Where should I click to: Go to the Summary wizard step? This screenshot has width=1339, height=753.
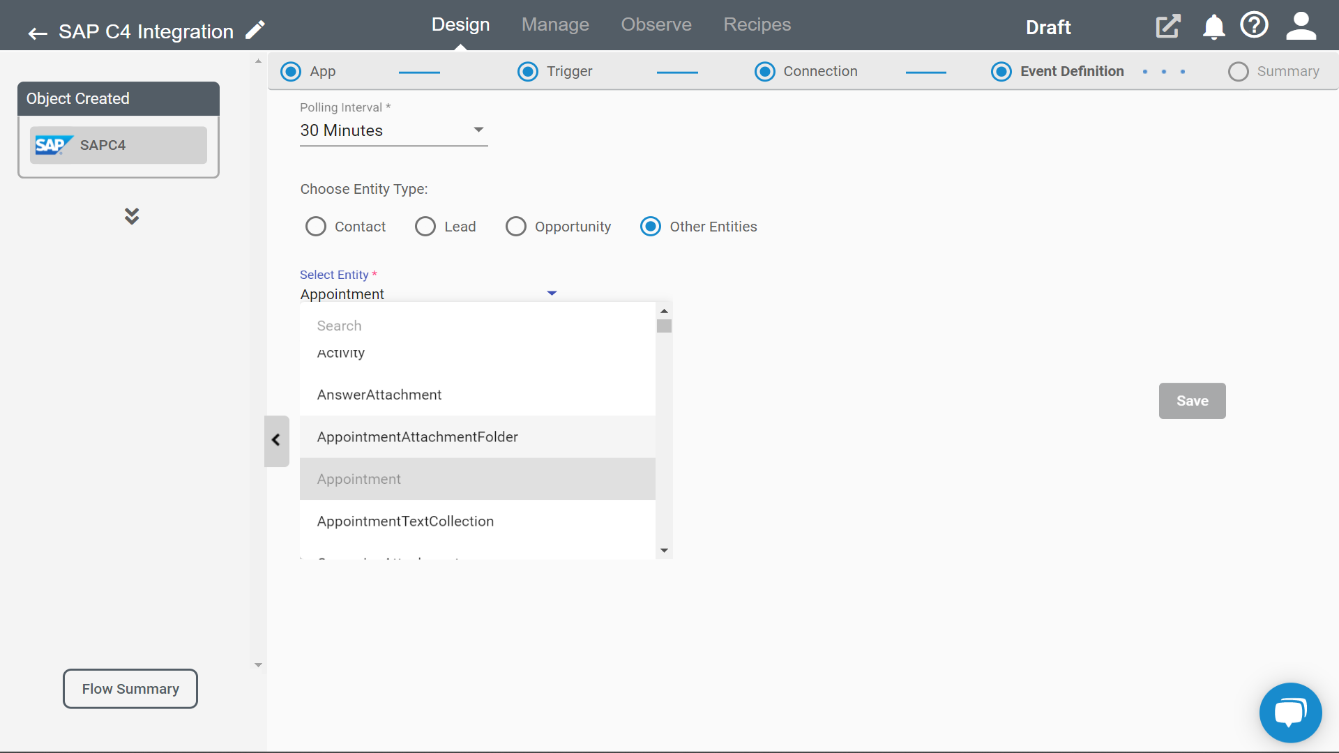(x=1273, y=71)
